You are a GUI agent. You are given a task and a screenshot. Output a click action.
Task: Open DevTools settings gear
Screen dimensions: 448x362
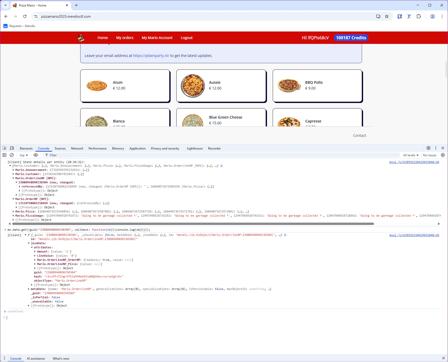pos(428,148)
